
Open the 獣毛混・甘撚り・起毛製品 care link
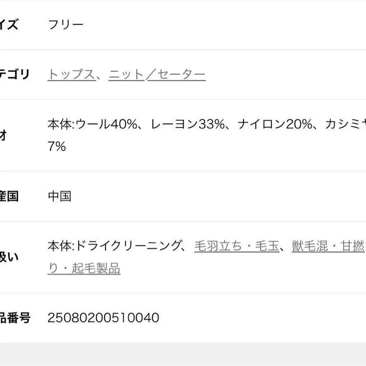328,247
